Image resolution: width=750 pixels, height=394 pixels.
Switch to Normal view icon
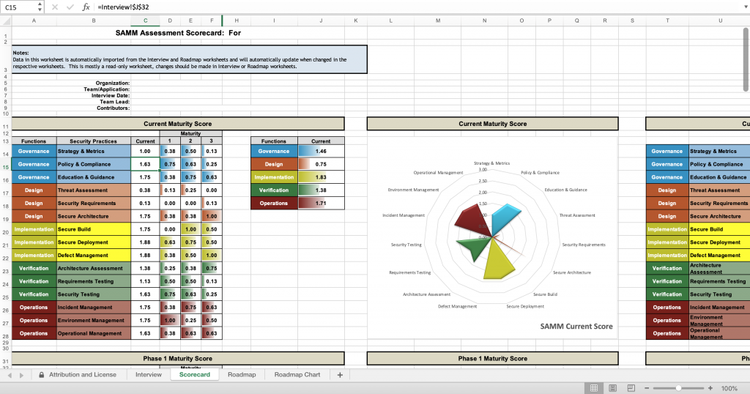(x=594, y=388)
